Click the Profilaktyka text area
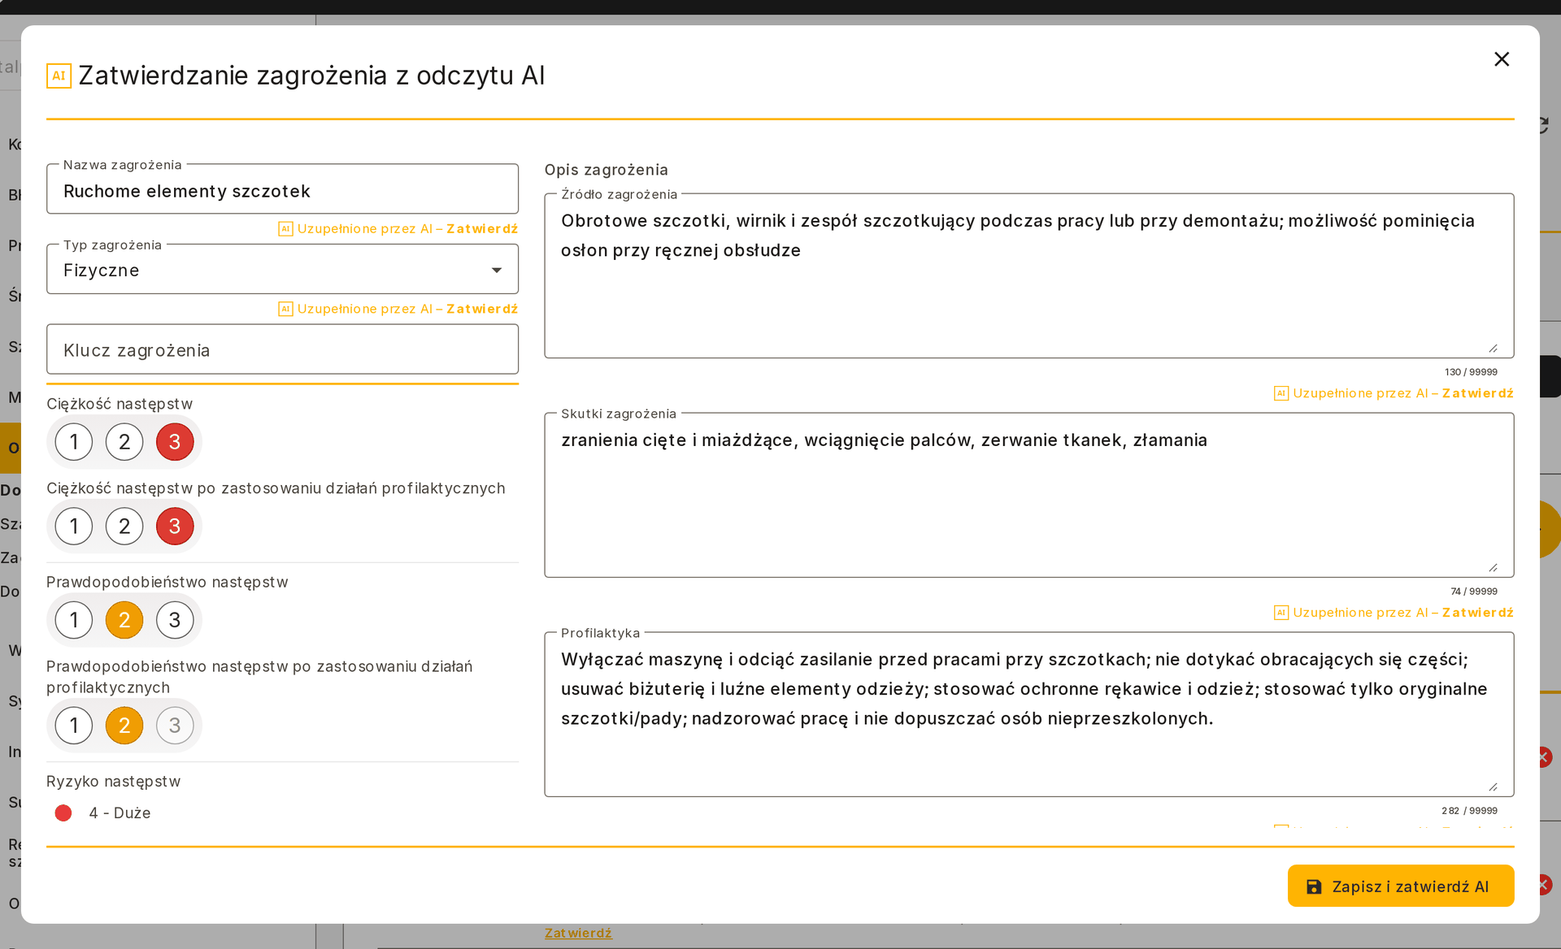Viewport: 1561px width, 949px height. 1028,715
